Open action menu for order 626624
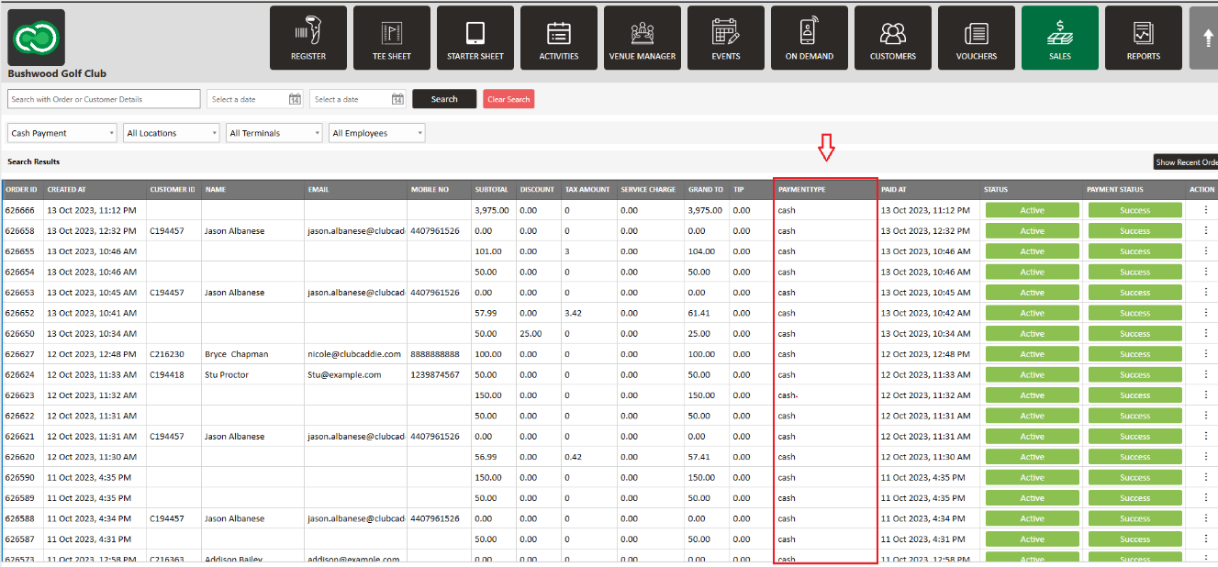This screenshot has width=1218, height=567. [x=1206, y=374]
